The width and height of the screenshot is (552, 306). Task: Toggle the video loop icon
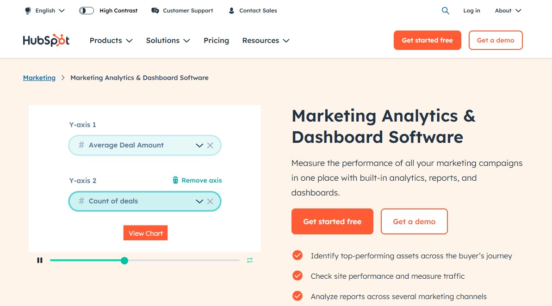coord(249,260)
